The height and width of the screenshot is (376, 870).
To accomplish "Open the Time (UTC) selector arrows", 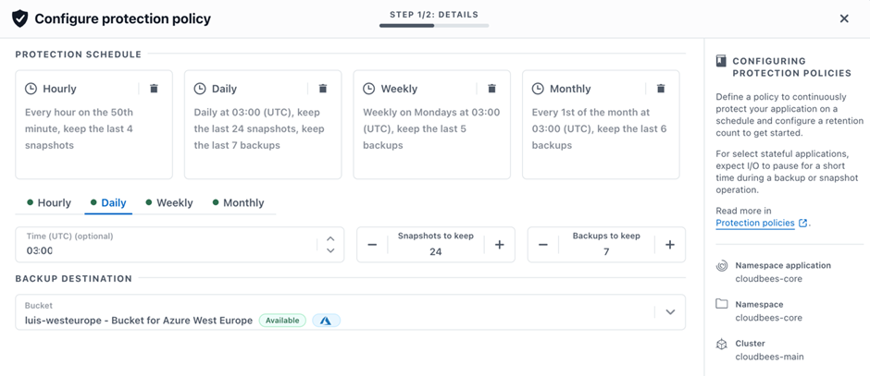I will [330, 245].
